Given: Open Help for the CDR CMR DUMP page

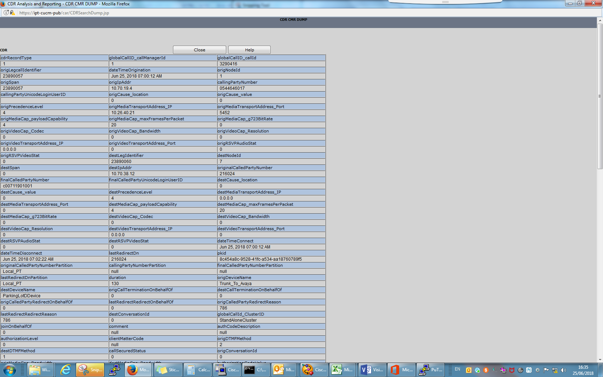Looking at the screenshot, I should pyautogui.click(x=249, y=50).
